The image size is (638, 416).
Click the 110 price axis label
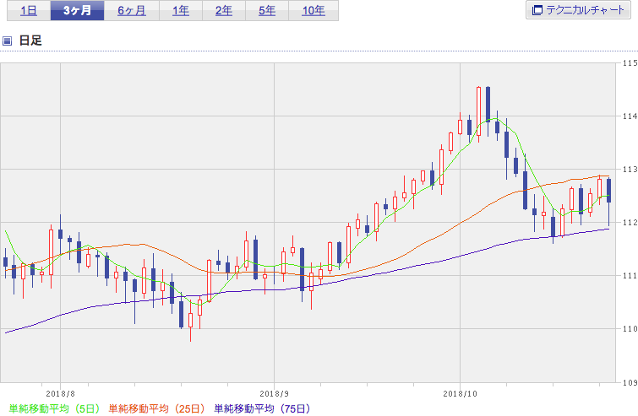630,329
